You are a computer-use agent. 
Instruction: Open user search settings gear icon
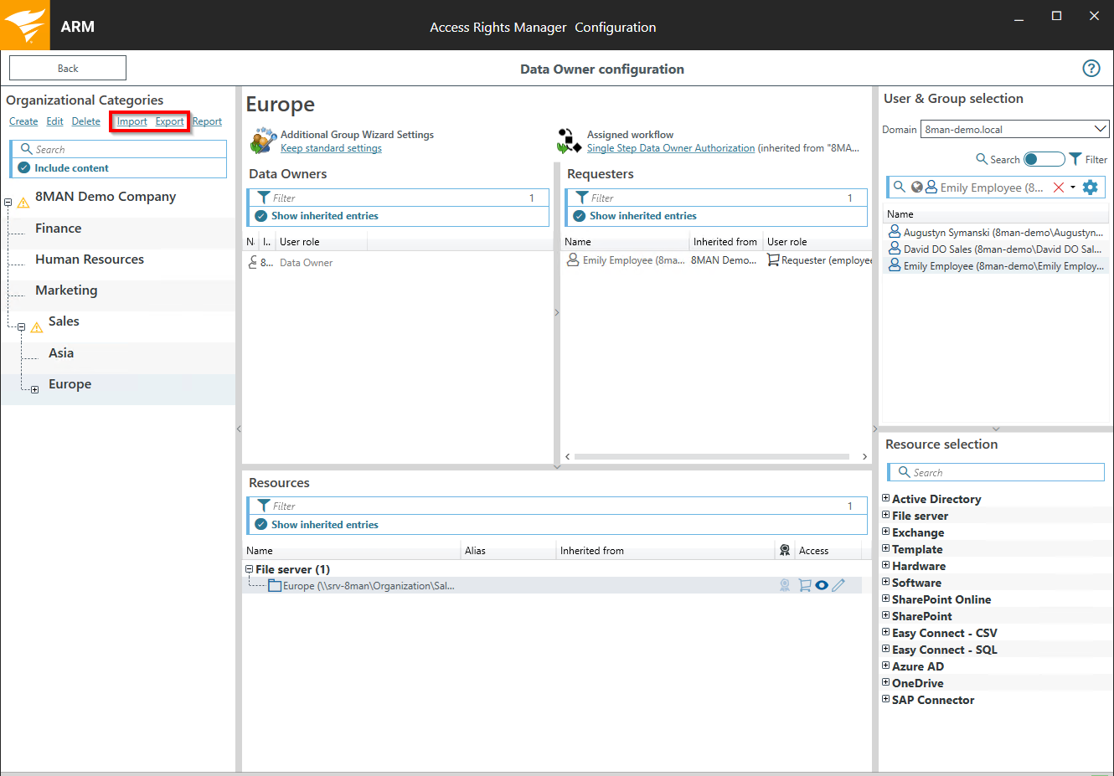coord(1090,188)
